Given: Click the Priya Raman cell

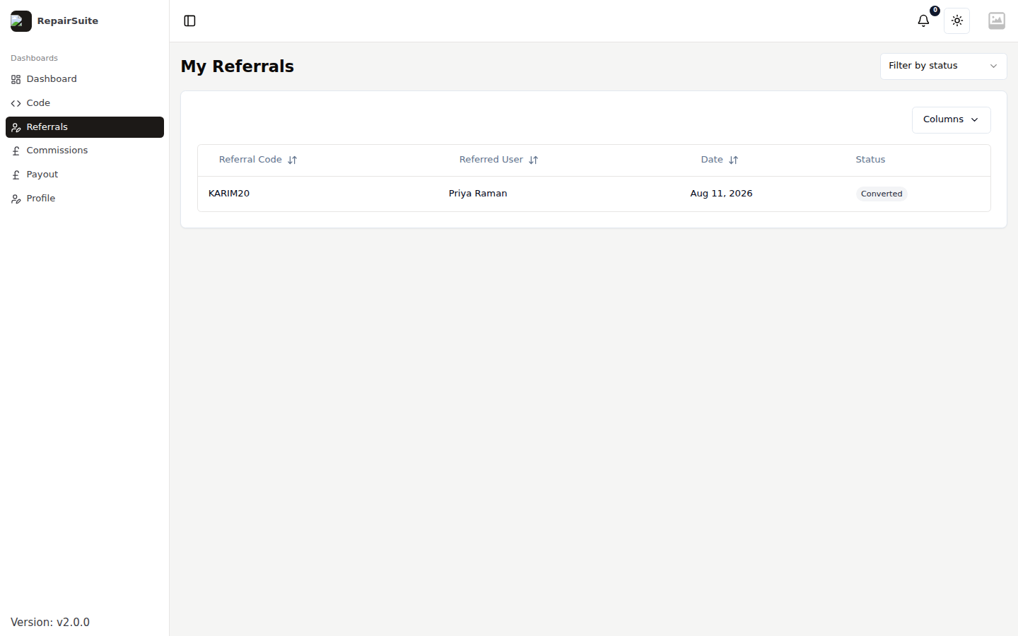Looking at the screenshot, I should (x=478, y=194).
